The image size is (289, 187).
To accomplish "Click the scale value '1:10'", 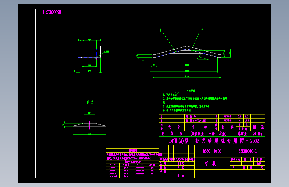I will click(x=259, y=163).
